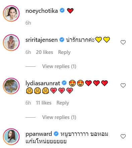Open lydiasarunrat's profile picture
This screenshot has width=132, height=148.
[x=11, y=86]
